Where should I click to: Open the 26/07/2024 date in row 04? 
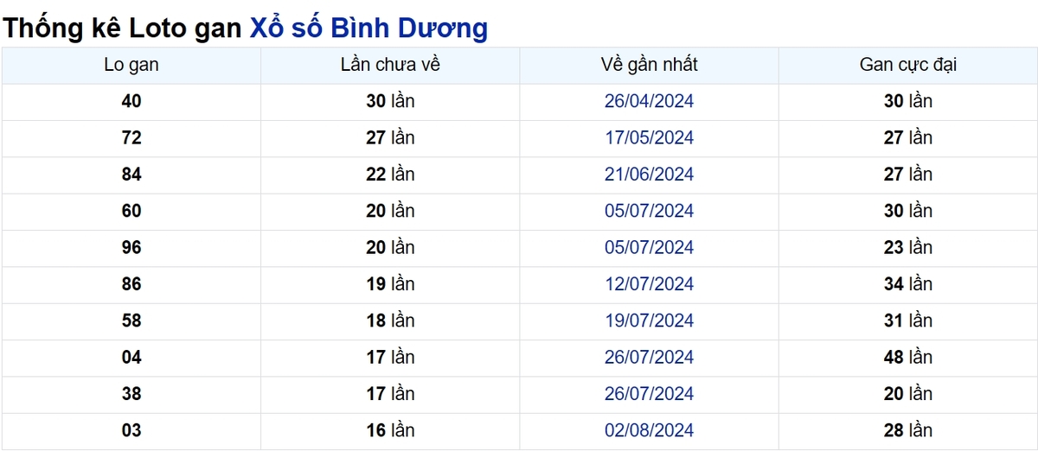point(650,357)
